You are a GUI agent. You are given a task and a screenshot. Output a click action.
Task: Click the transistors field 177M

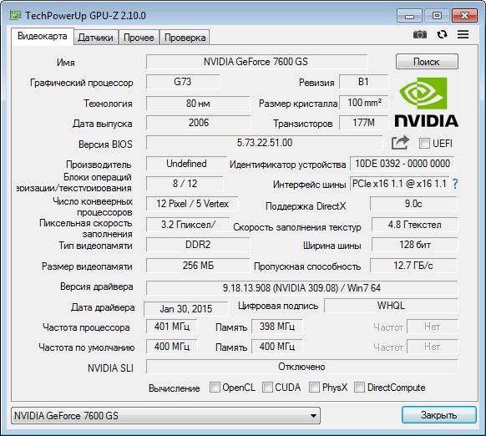point(364,123)
